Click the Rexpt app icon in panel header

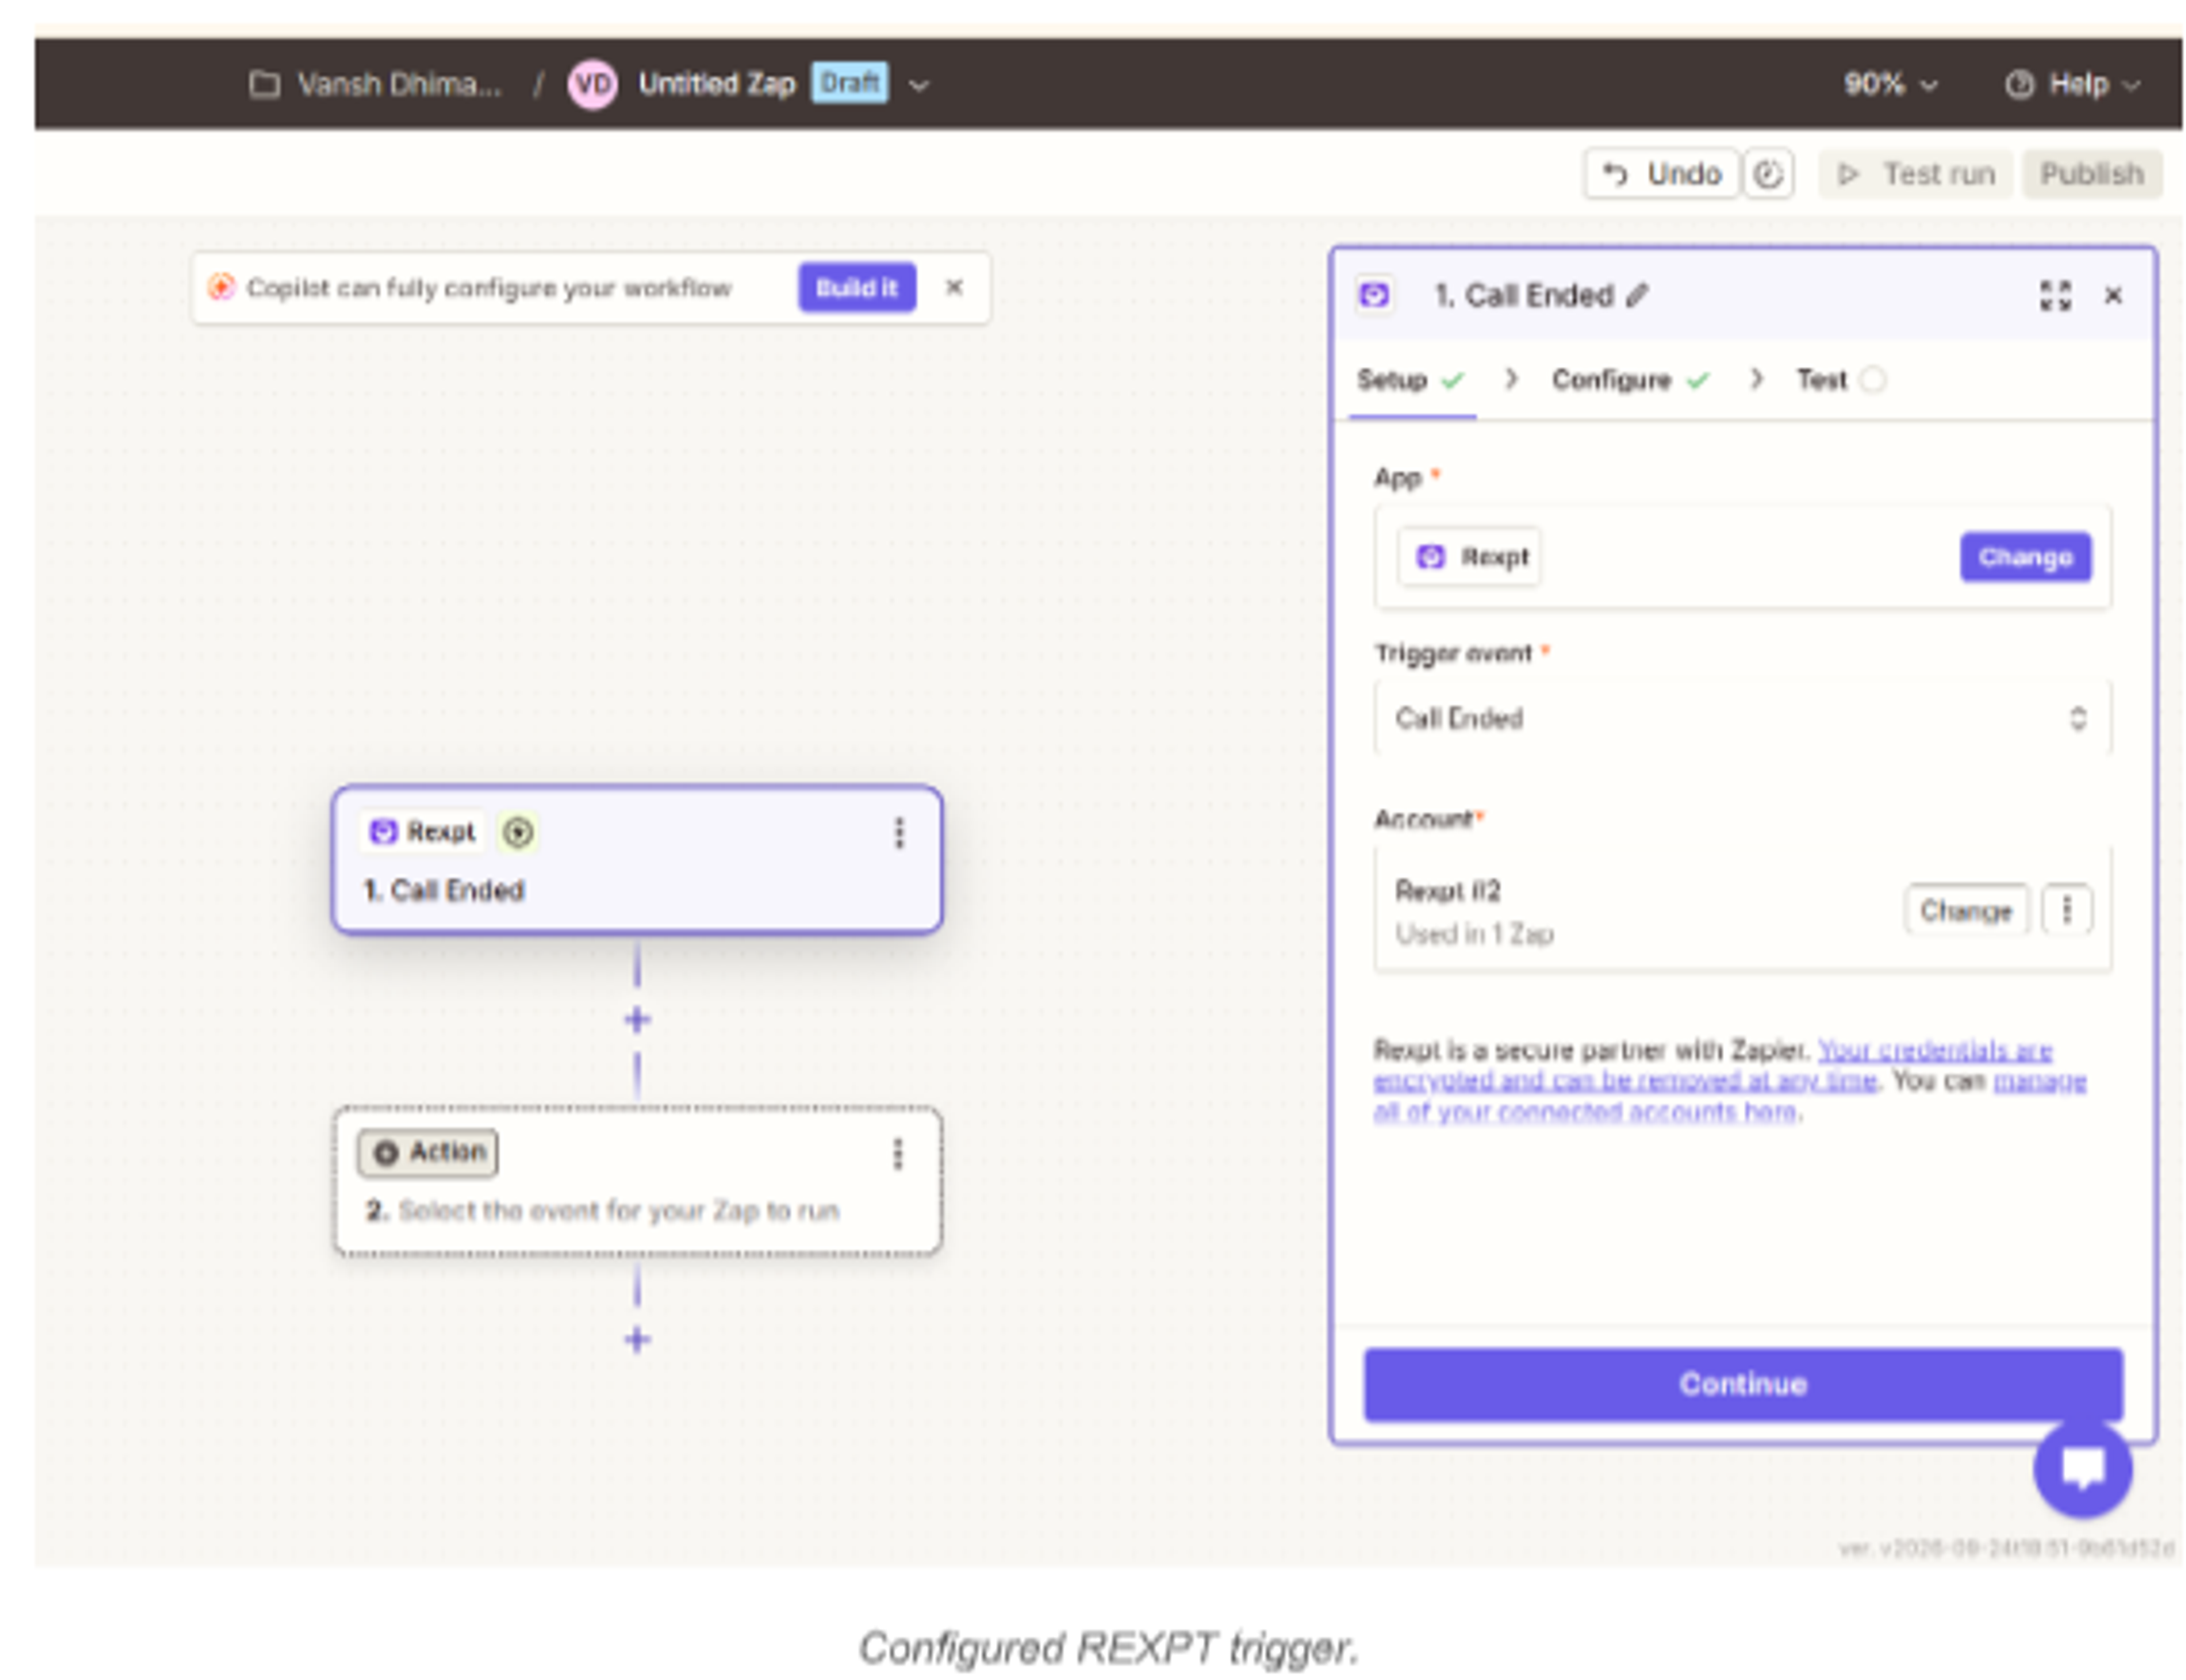point(1374,295)
